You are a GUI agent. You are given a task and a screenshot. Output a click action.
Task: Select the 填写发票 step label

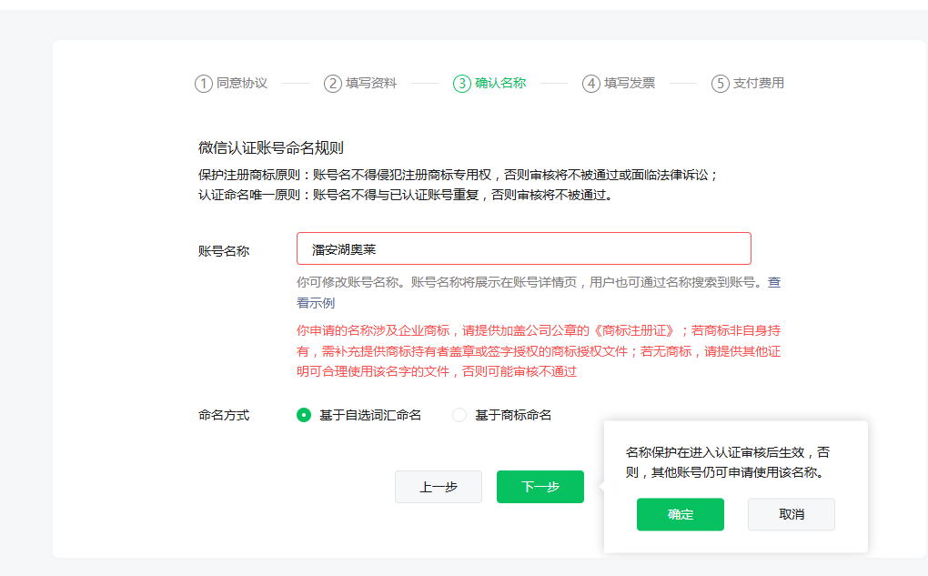point(629,83)
